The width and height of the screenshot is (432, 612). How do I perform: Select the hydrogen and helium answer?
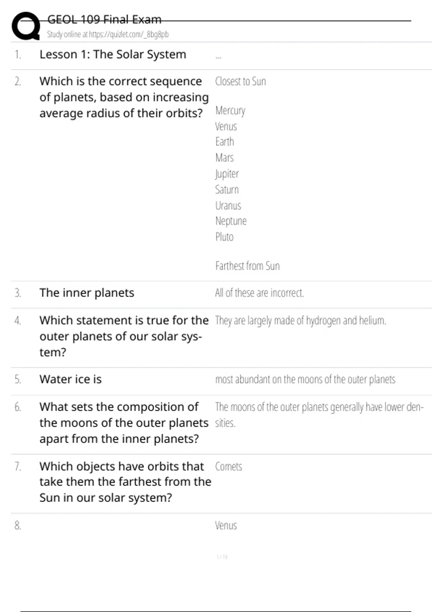(x=300, y=320)
